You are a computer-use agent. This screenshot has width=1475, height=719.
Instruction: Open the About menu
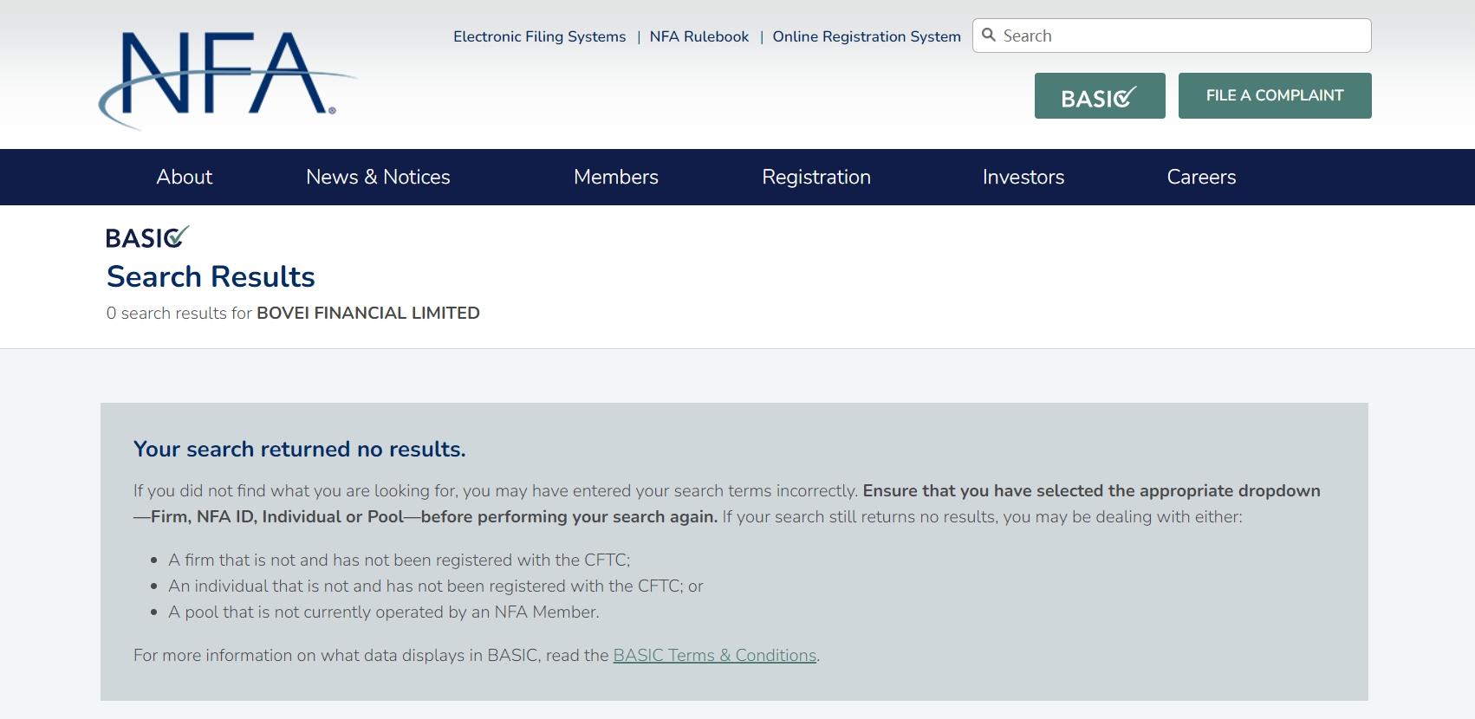(x=184, y=177)
